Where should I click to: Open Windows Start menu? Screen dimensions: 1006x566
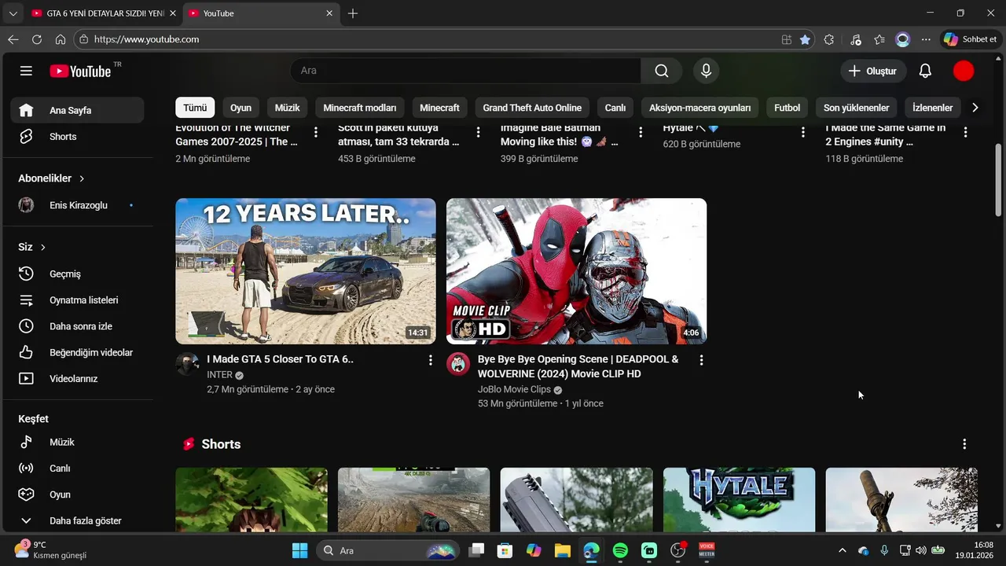pyautogui.click(x=299, y=550)
